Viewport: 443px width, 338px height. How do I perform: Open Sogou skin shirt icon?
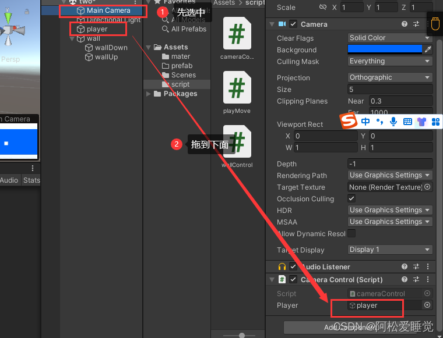(x=421, y=122)
